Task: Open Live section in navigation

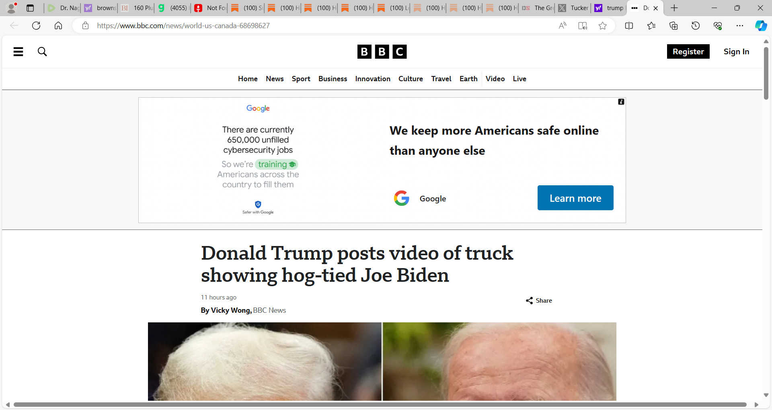Action: click(x=519, y=79)
